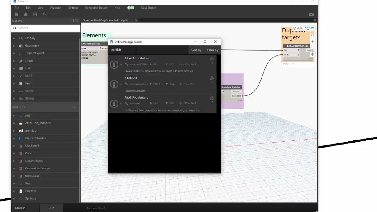Click the Open file toolbar icon
The height and width of the screenshot is (212, 377).
pyautogui.click(x=26, y=14)
